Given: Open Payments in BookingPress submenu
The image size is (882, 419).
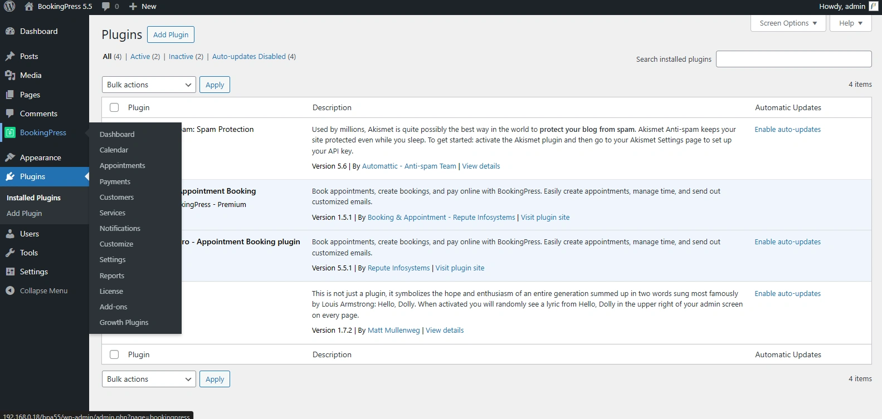Looking at the screenshot, I should 115,182.
